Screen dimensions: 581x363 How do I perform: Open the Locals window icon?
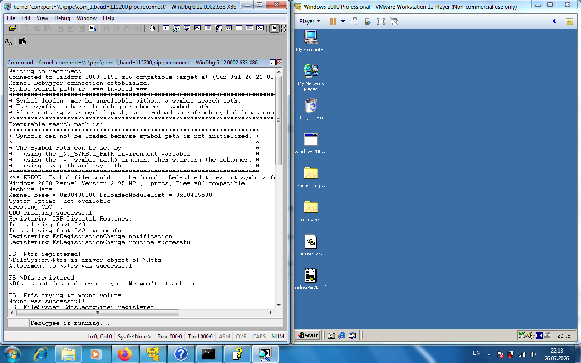(187, 28)
